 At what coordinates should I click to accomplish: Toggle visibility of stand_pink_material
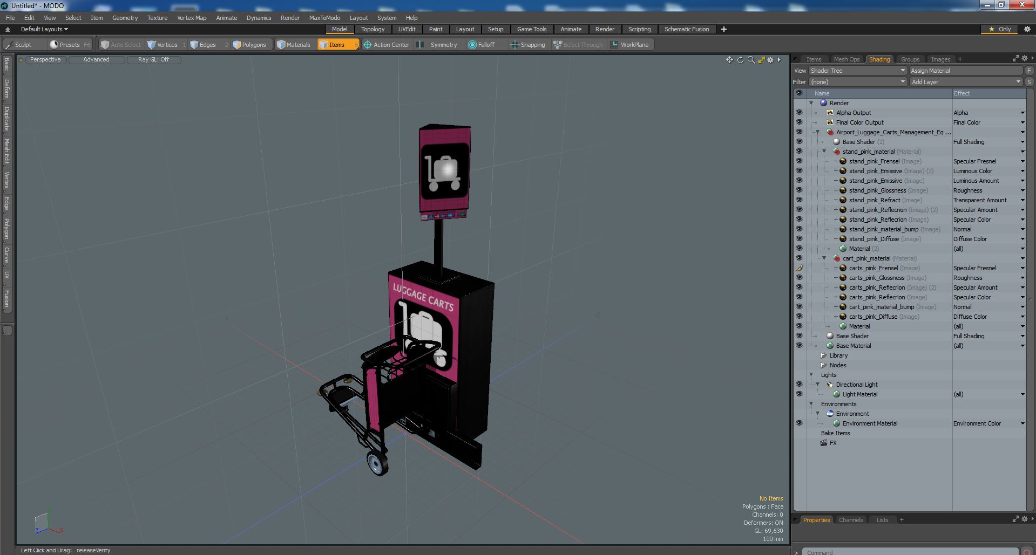click(799, 152)
